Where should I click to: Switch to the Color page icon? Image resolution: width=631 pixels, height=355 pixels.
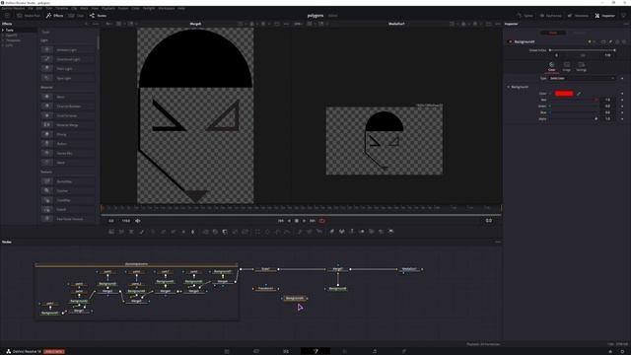click(345, 351)
